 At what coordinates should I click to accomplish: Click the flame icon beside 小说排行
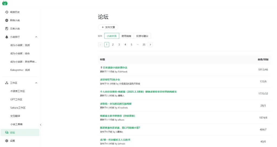click(7, 37)
